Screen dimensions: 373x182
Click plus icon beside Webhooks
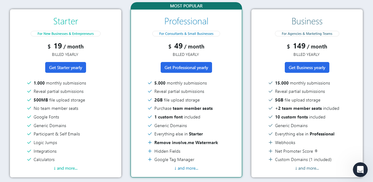click(x=271, y=143)
